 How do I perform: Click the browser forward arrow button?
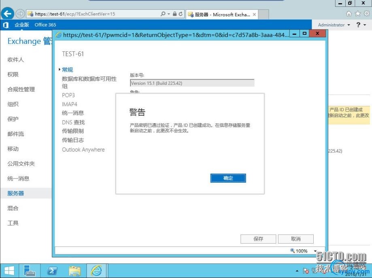(20, 14)
